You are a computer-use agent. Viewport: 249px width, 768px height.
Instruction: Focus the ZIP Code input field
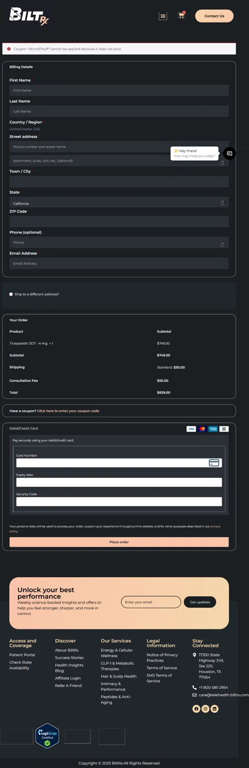[x=119, y=221]
